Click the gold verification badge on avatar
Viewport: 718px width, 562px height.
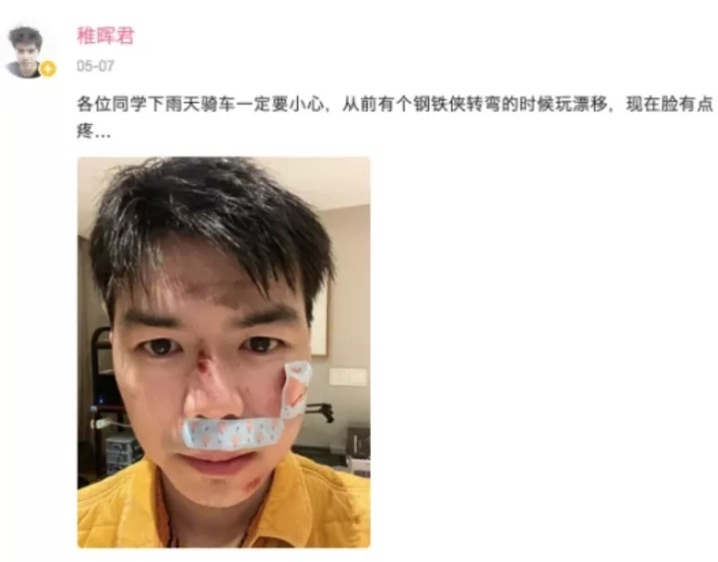click(x=48, y=69)
